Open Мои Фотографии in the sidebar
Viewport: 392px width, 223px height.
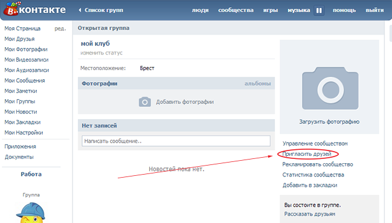click(x=26, y=49)
